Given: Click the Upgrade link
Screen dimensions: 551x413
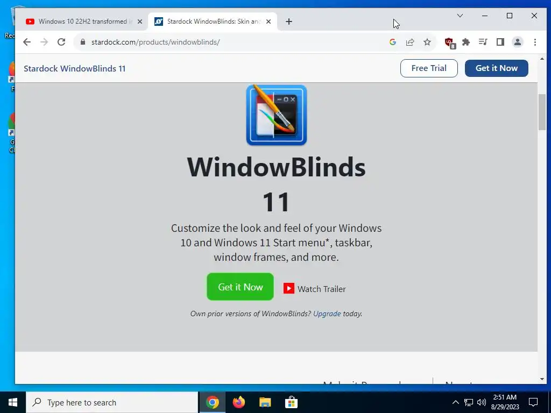Looking at the screenshot, I should tap(327, 314).
